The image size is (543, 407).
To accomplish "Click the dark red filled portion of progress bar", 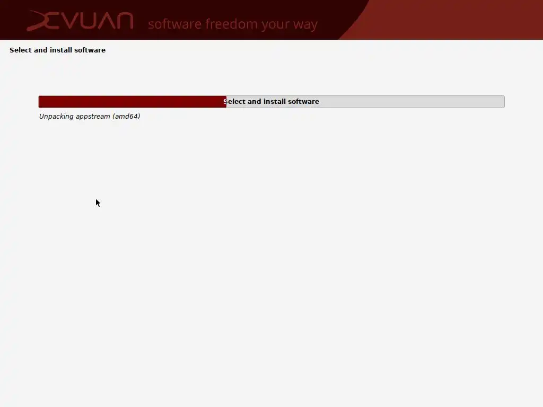I will 132,102.
